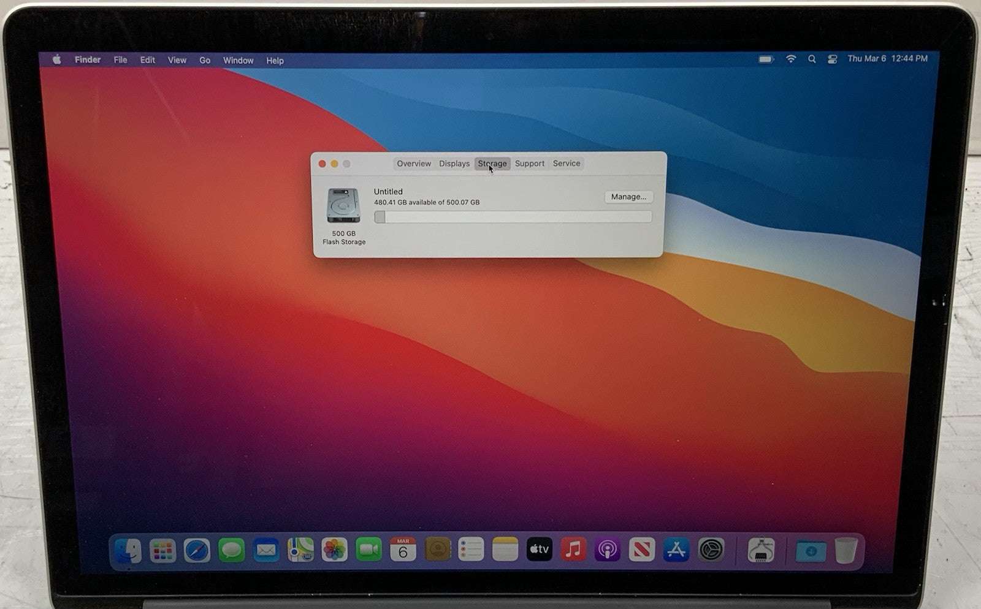Viewport: 981px width, 609px height.
Task: Switch to the Displays tab
Action: (x=454, y=164)
